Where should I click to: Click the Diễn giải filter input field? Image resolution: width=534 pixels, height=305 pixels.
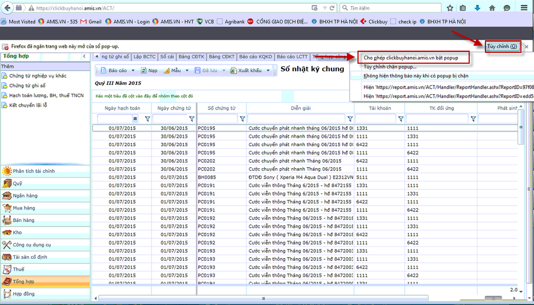(296, 119)
